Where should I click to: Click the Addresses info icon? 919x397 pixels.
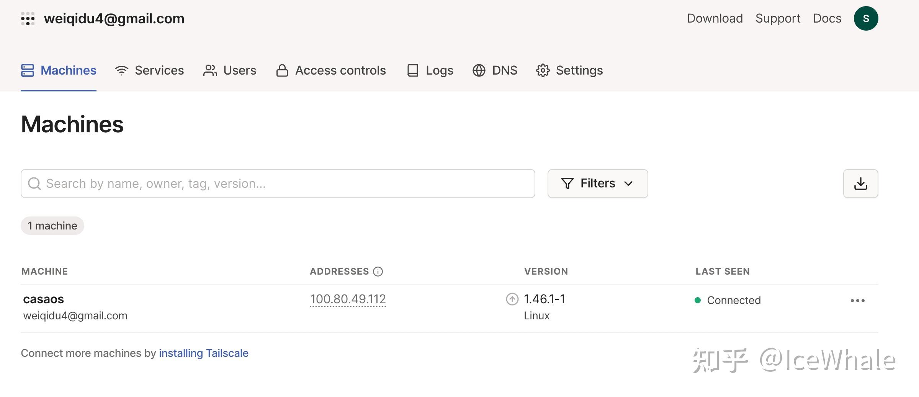click(378, 272)
